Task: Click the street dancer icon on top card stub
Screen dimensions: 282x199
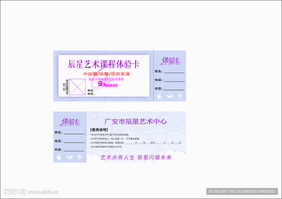Action: pyautogui.click(x=170, y=96)
